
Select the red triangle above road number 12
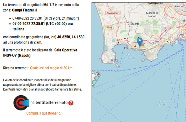125,38
